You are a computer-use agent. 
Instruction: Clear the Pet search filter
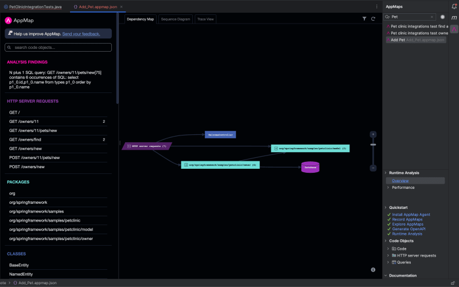(x=432, y=17)
